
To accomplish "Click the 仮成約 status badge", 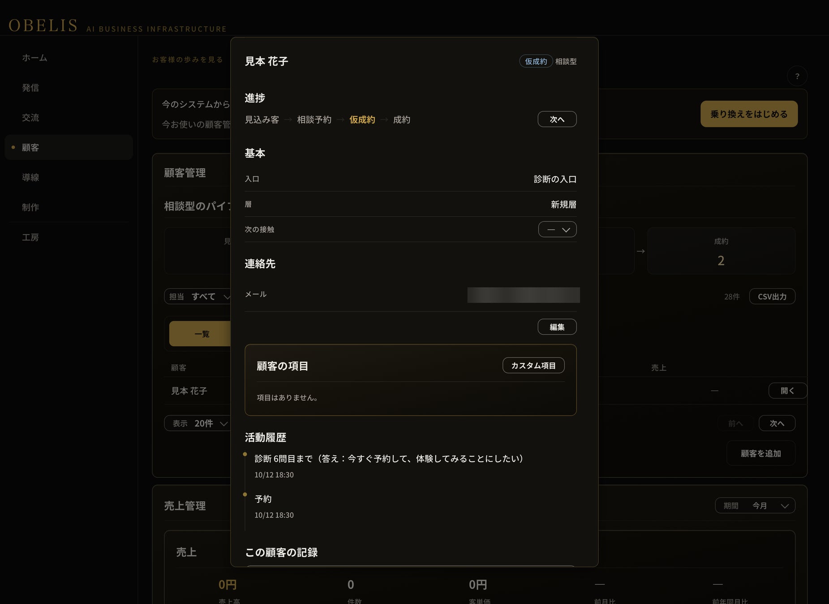I will tap(536, 61).
